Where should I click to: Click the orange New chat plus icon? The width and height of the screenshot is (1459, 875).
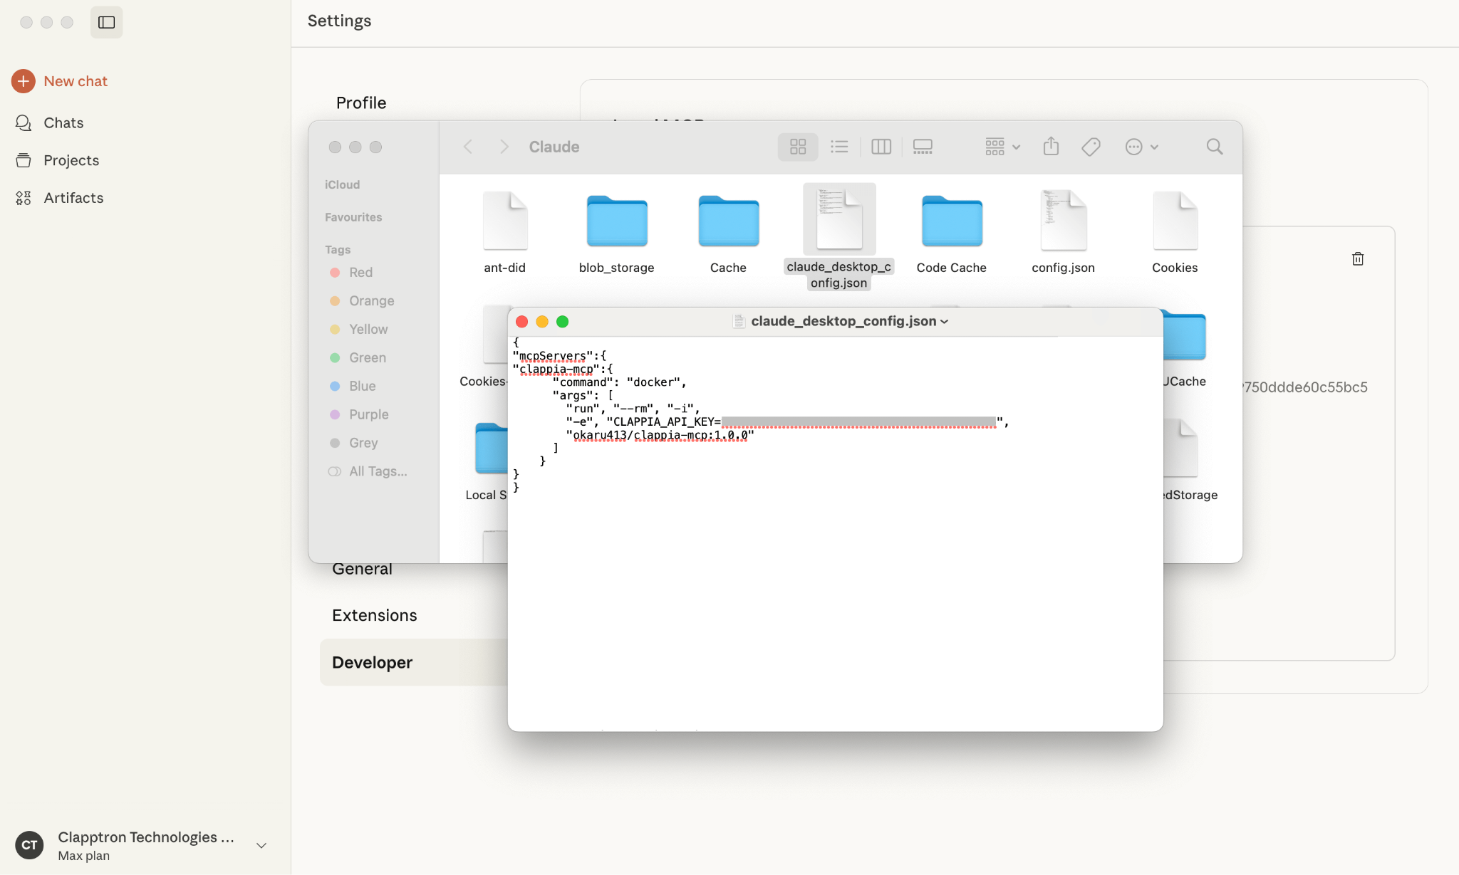click(24, 81)
